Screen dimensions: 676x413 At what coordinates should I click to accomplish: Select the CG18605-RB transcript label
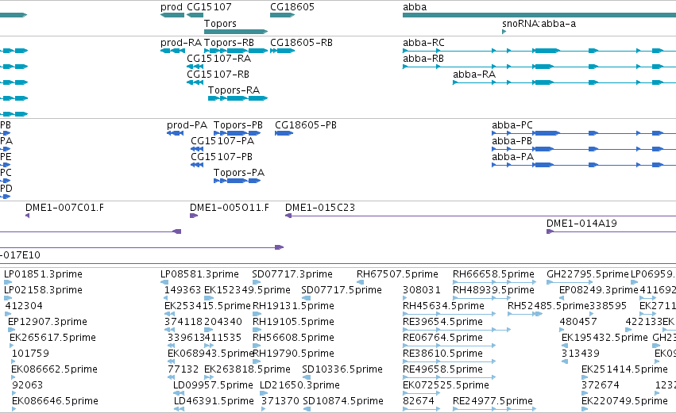(x=301, y=43)
